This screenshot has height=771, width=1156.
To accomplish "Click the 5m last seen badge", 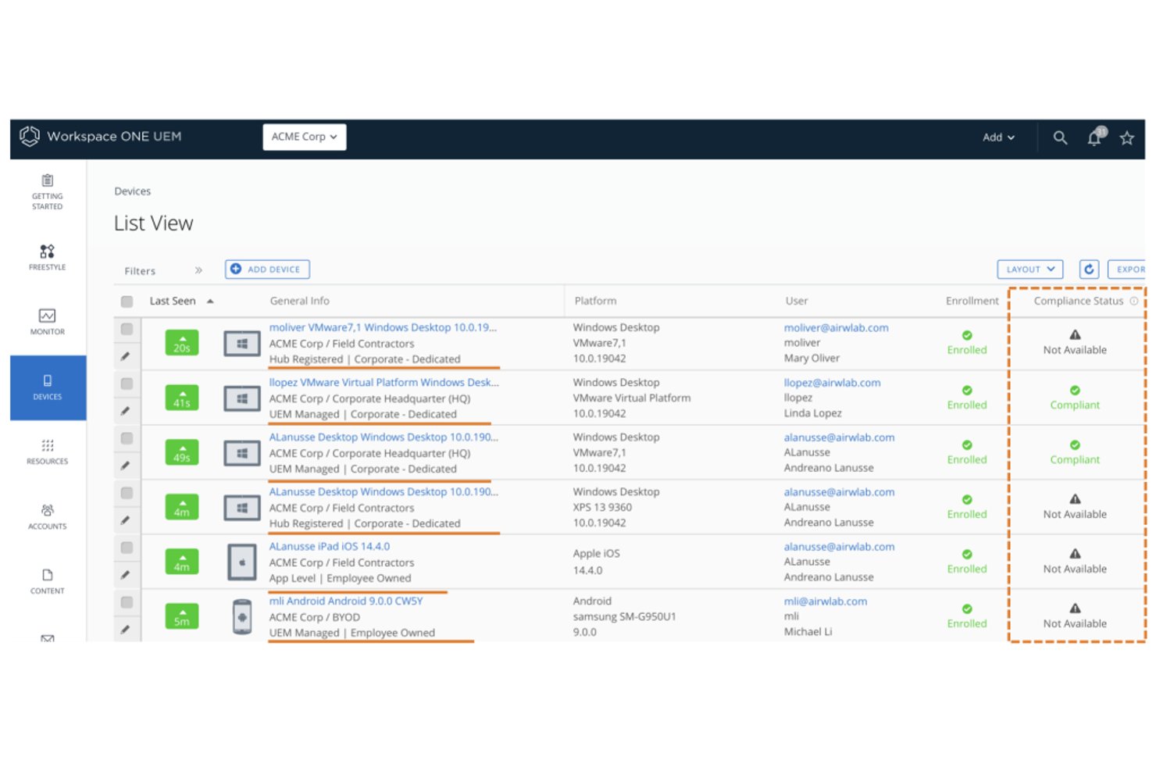I will pyautogui.click(x=182, y=616).
